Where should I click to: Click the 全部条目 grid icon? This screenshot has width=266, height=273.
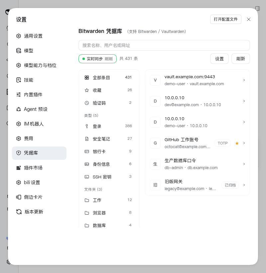[x=87, y=78]
